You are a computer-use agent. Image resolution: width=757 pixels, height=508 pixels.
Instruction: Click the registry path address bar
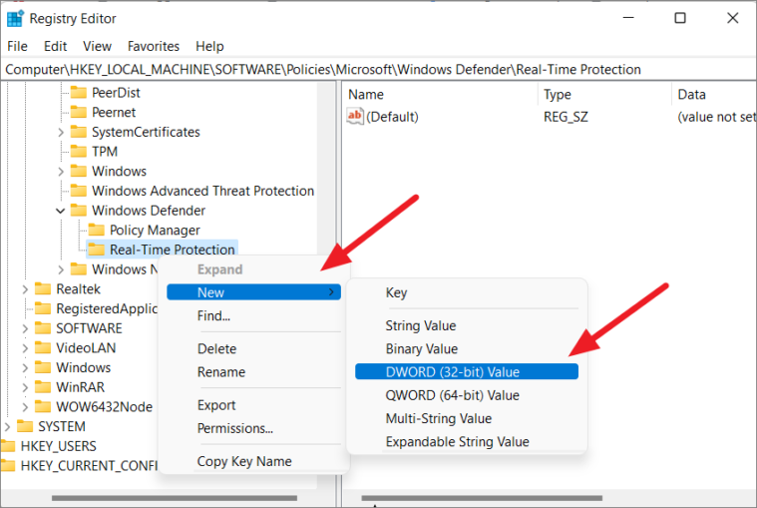coord(379,70)
